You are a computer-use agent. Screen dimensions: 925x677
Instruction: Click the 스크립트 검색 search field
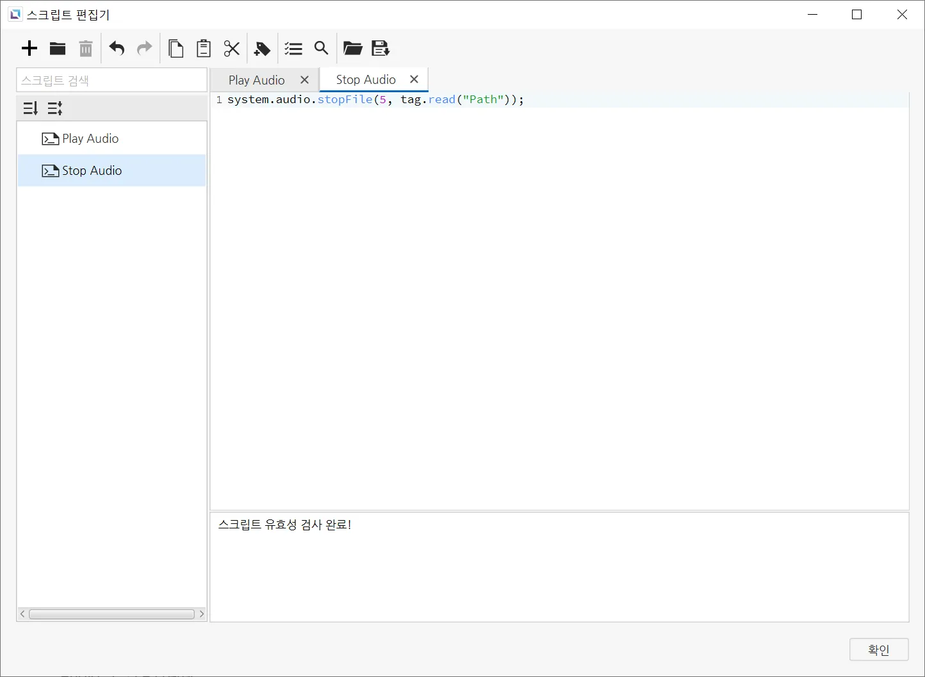point(111,81)
